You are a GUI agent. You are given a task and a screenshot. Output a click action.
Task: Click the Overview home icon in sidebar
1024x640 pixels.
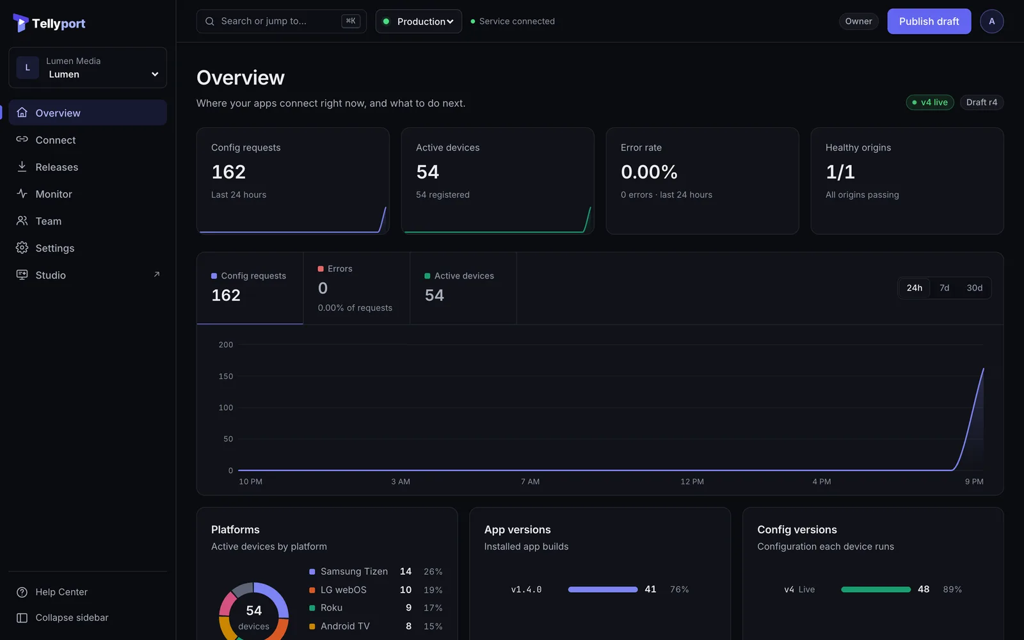point(22,113)
